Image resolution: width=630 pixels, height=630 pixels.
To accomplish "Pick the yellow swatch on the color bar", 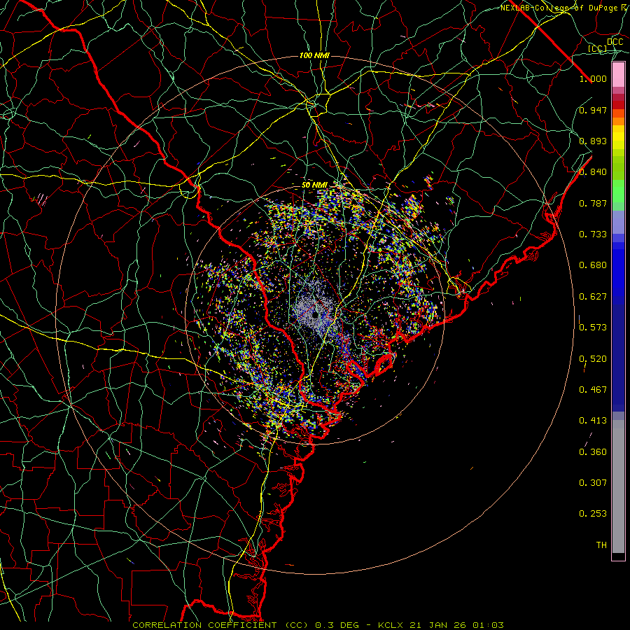I will tap(618, 136).
